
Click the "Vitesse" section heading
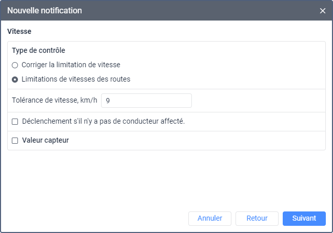click(19, 31)
